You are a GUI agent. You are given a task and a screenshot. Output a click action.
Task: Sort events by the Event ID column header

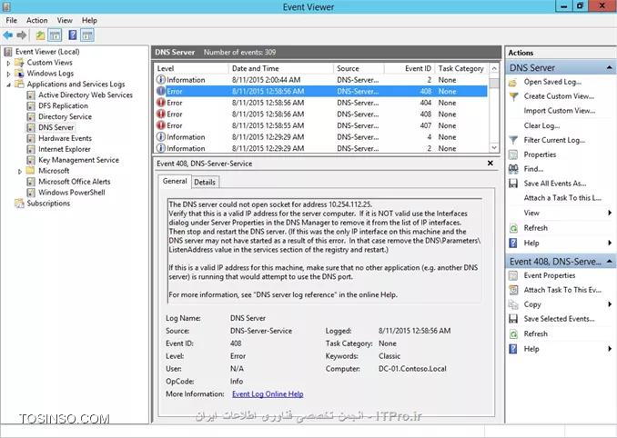tap(410, 68)
